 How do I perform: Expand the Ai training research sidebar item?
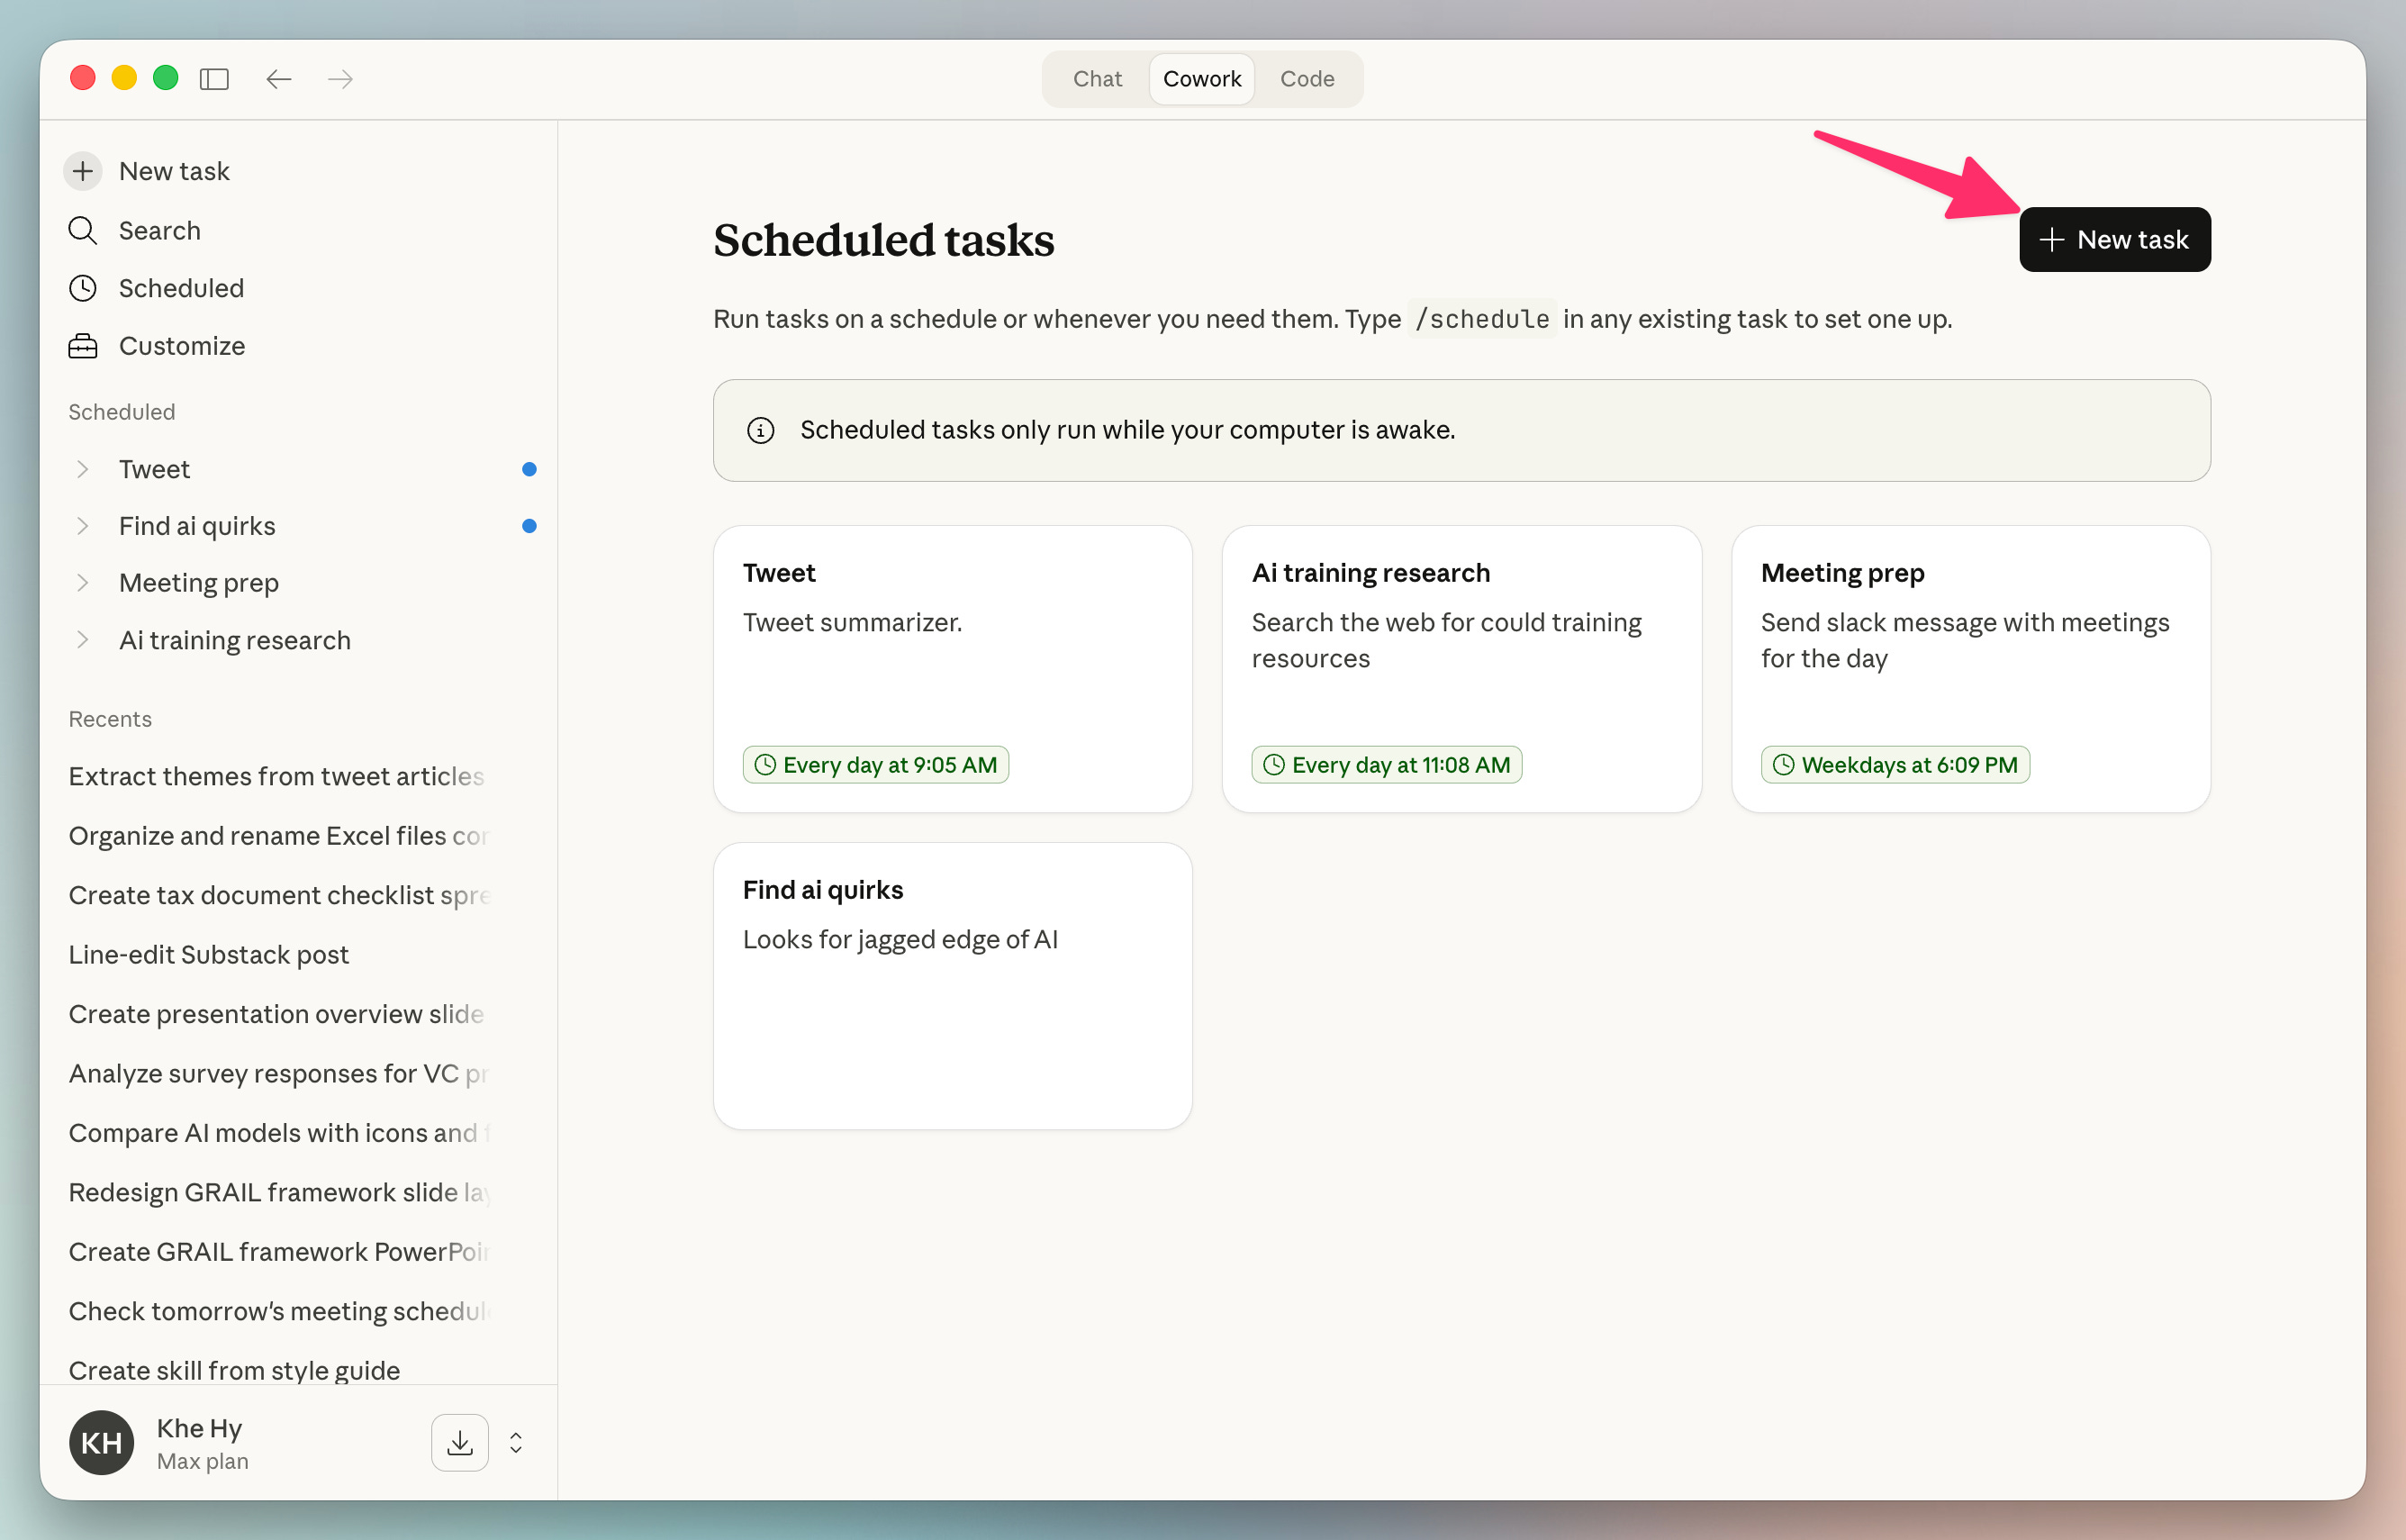click(83, 640)
